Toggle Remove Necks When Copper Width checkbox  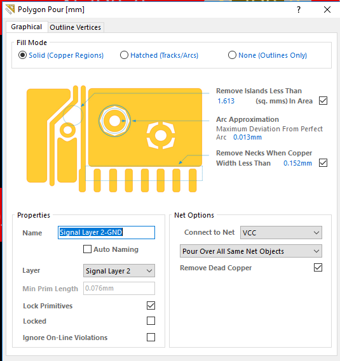(x=323, y=163)
